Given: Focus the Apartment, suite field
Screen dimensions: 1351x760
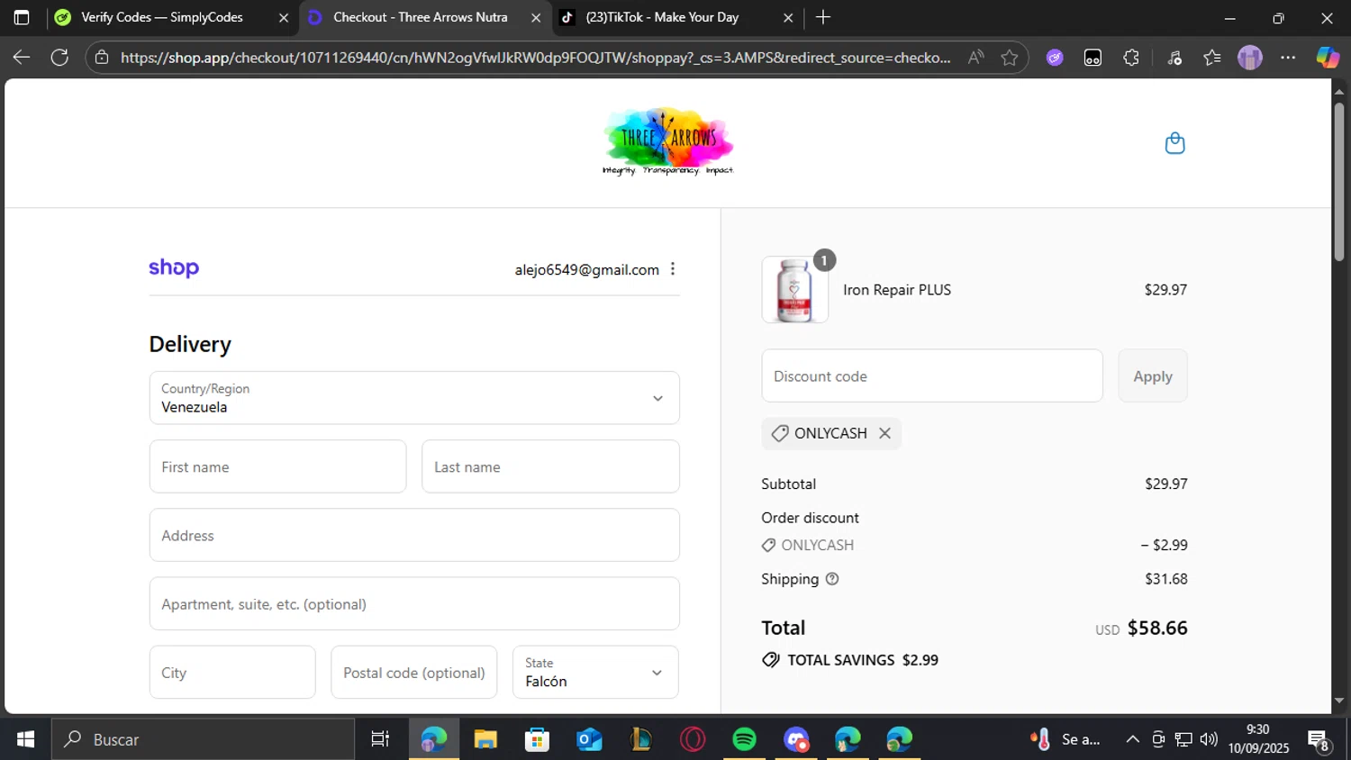Looking at the screenshot, I should [x=414, y=603].
